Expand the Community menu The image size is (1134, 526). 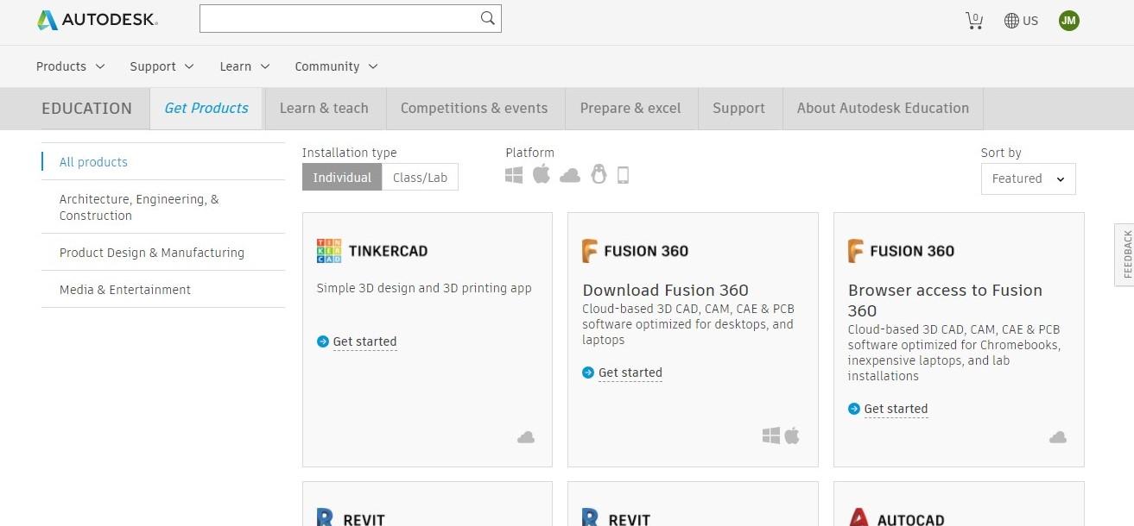[336, 66]
